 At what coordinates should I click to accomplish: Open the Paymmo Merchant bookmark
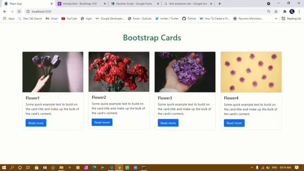click(248, 19)
